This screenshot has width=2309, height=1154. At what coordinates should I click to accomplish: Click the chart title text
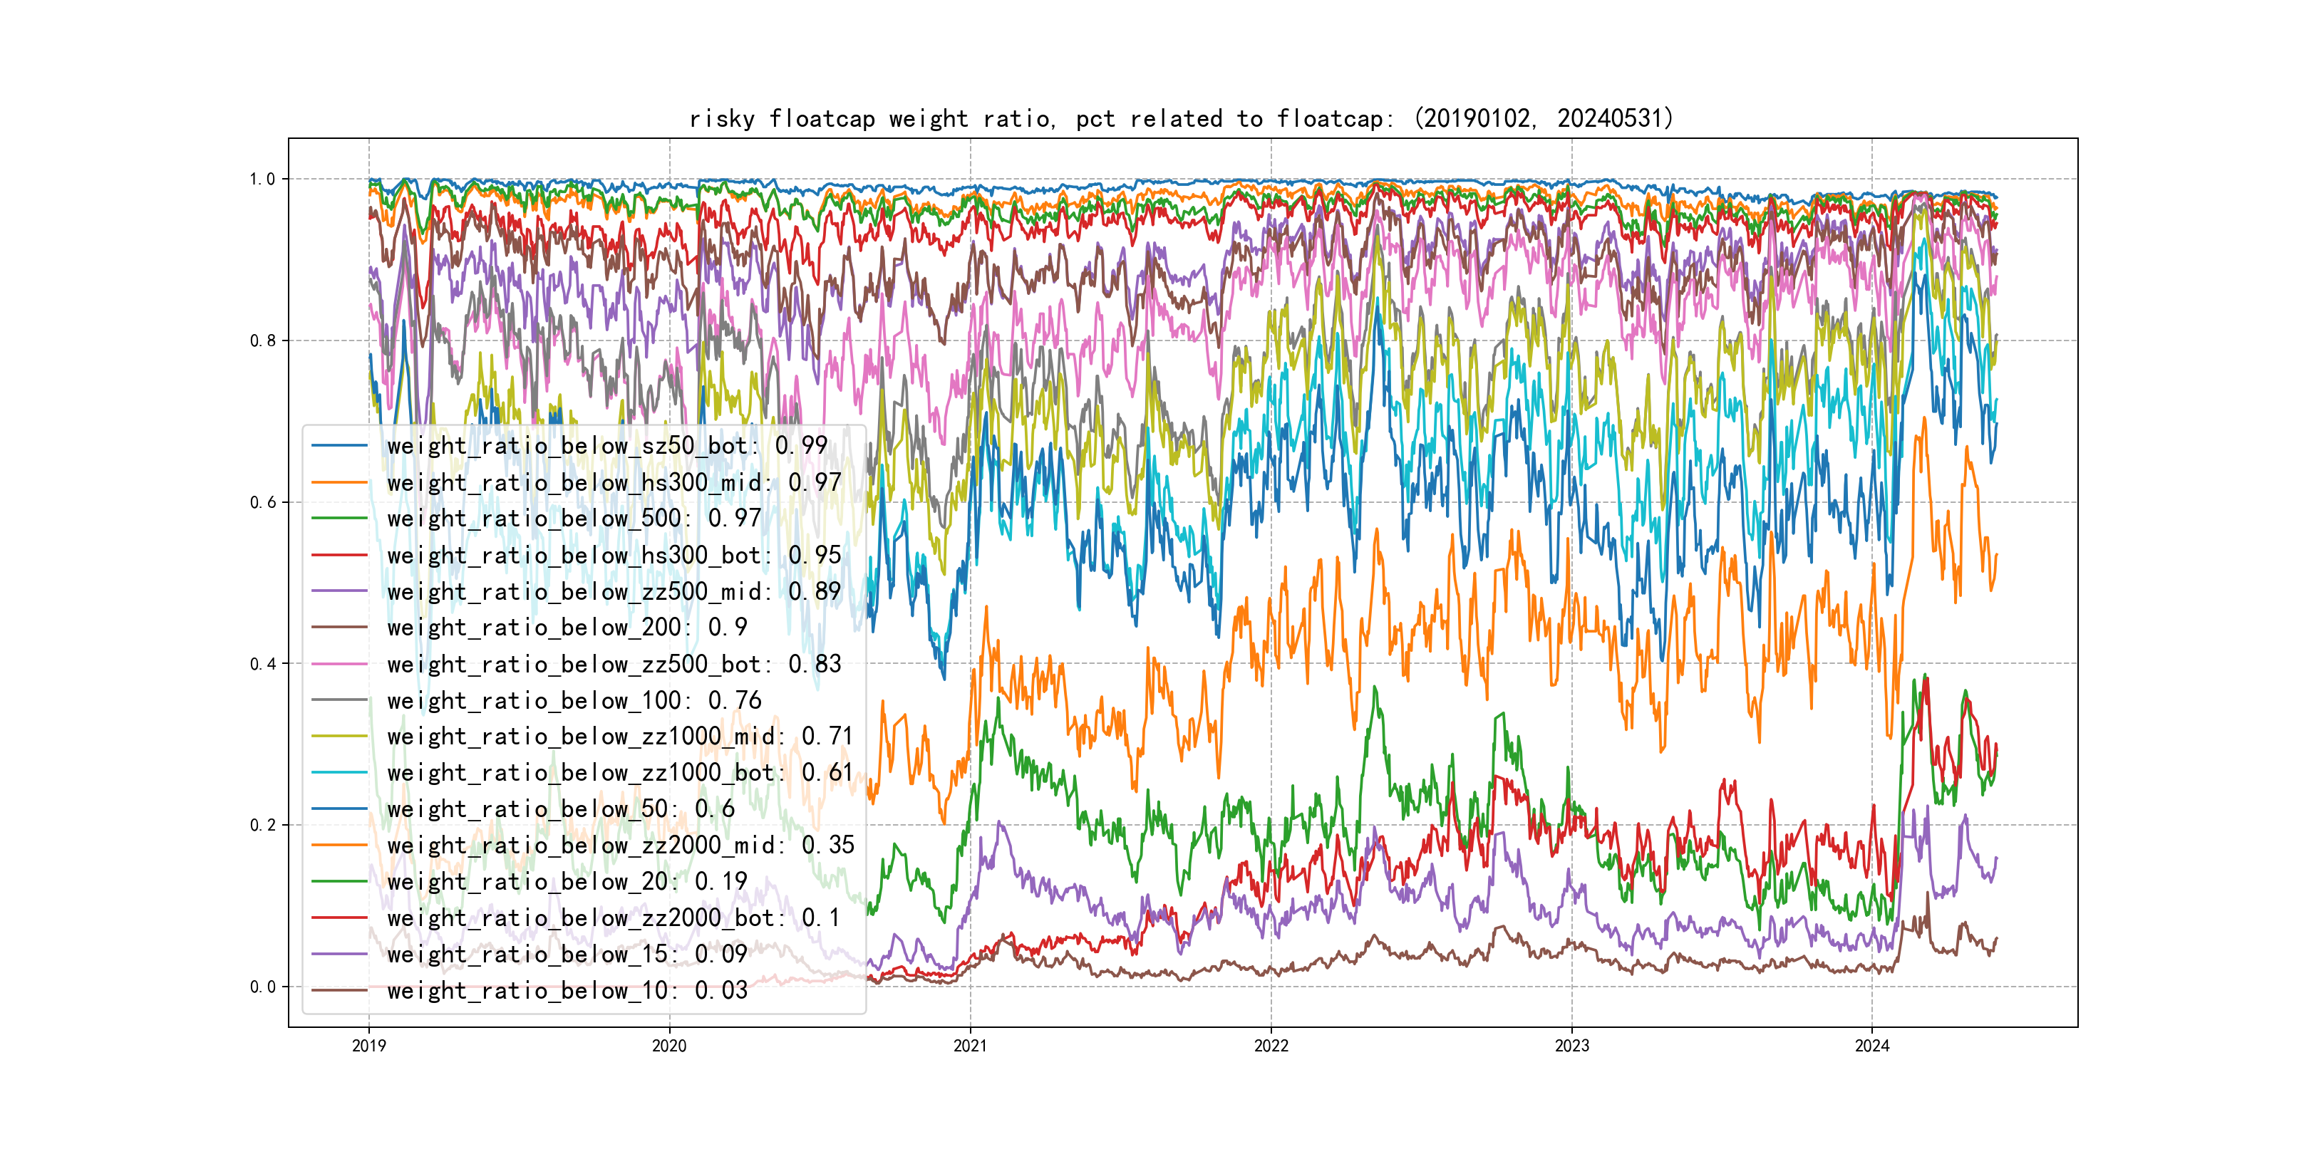[1180, 118]
